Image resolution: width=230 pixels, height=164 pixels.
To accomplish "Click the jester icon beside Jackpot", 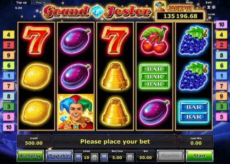I will [160, 6].
